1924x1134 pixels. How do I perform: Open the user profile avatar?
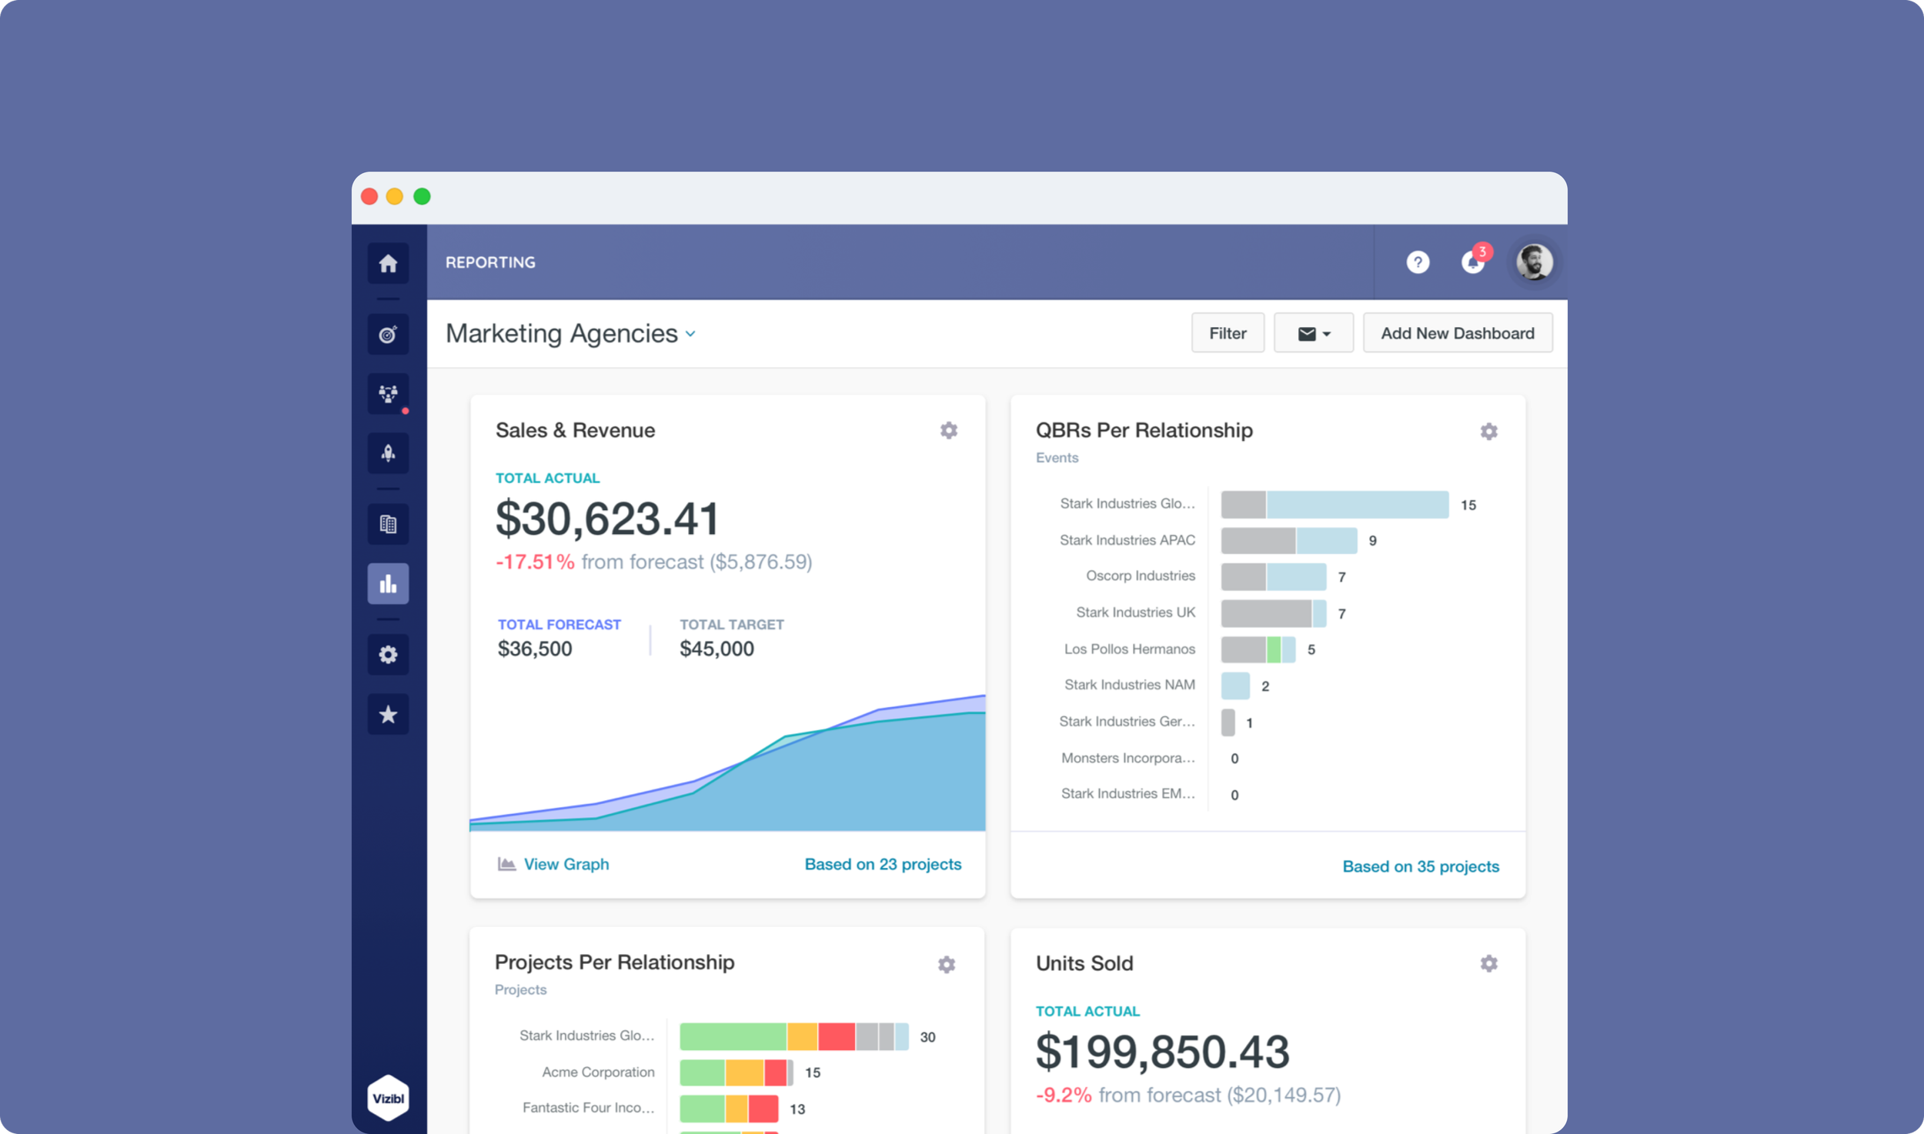tap(1533, 262)
